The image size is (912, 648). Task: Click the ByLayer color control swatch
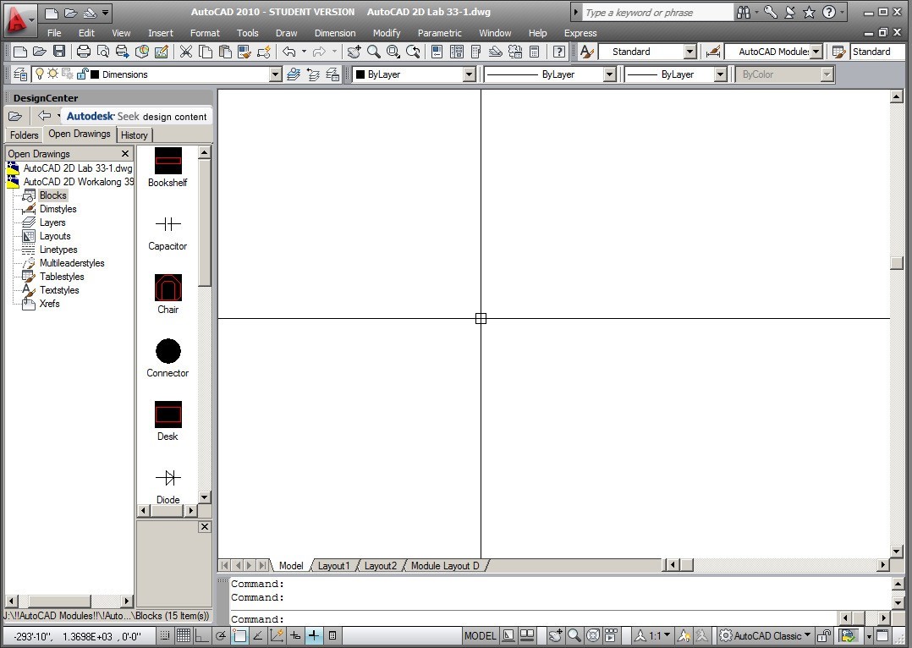(360, 74)
